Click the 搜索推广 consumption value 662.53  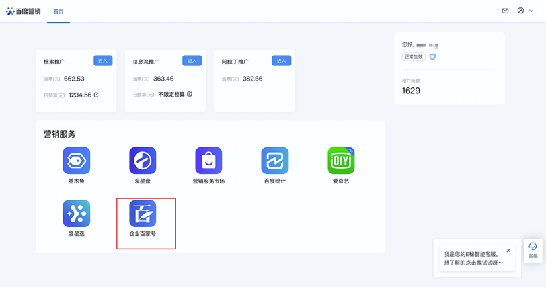coord(74,79)
